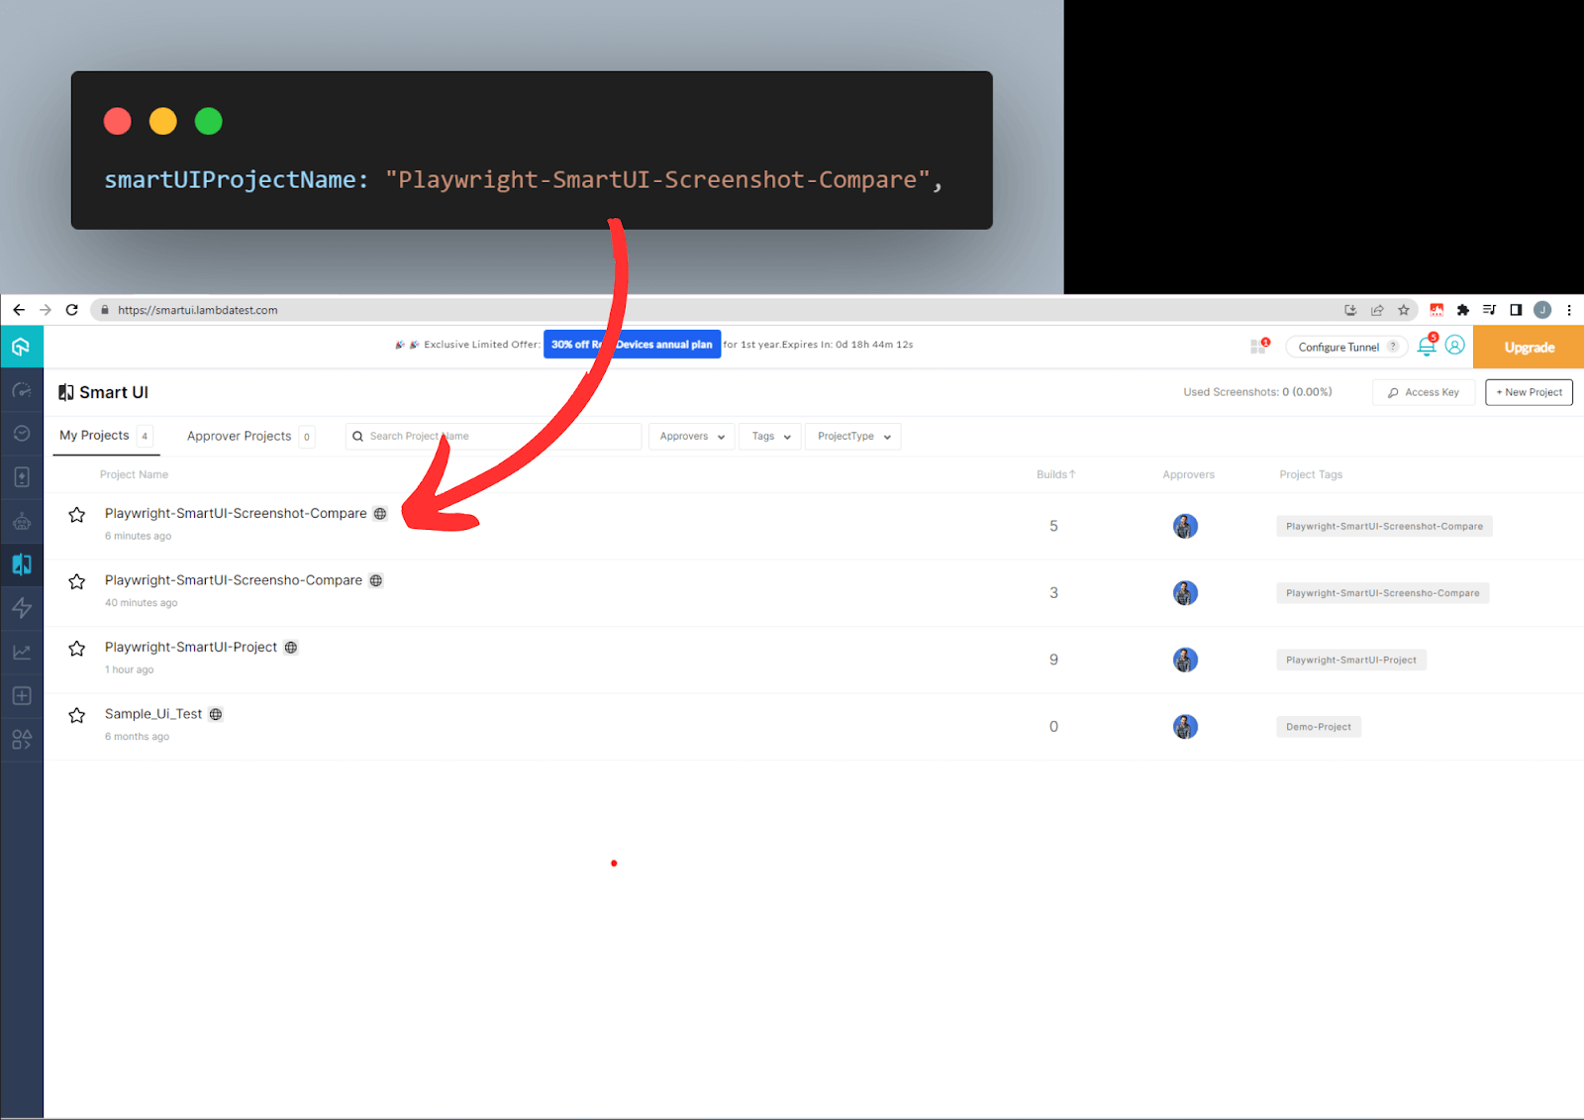This screenshot has width=1584, height=1120.
Task: Open the Analytics chart icon in sidebar
Action: (x=21, y=651)
